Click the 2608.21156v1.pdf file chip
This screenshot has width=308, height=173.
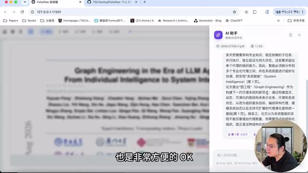click(231, 46)
